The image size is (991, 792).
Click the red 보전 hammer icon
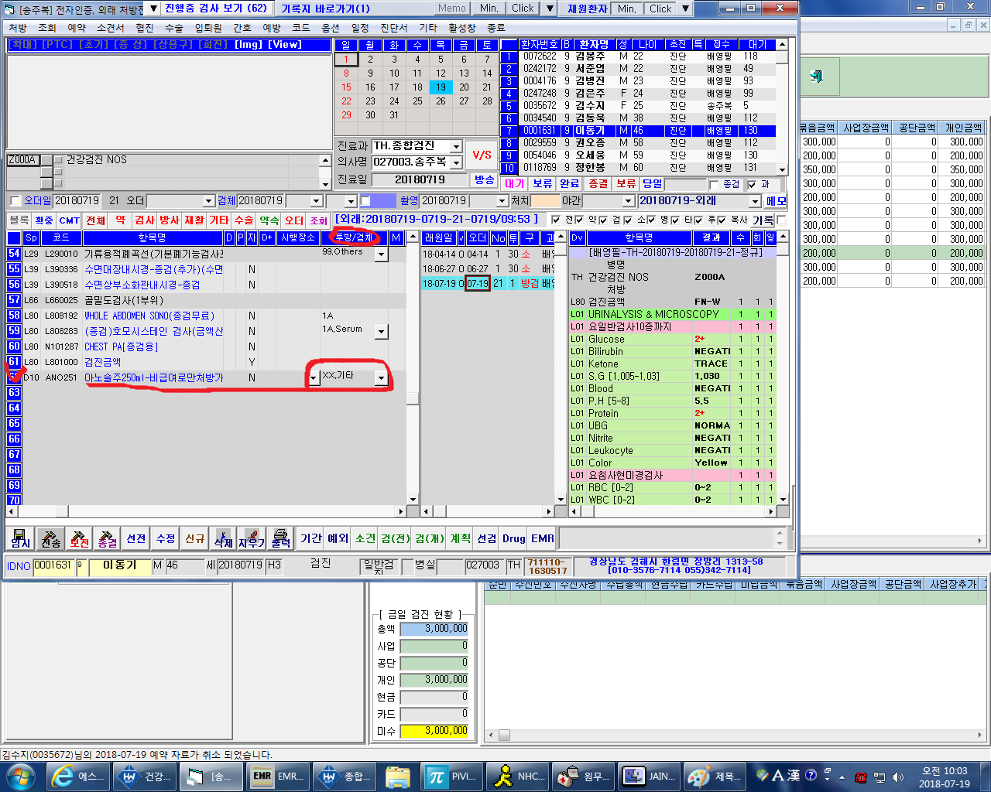click(79, 538)
